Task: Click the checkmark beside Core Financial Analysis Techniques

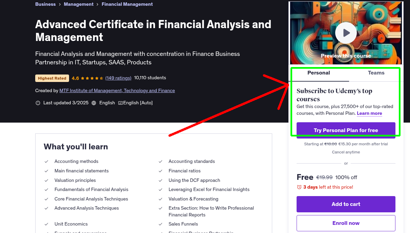Action: 46,199
